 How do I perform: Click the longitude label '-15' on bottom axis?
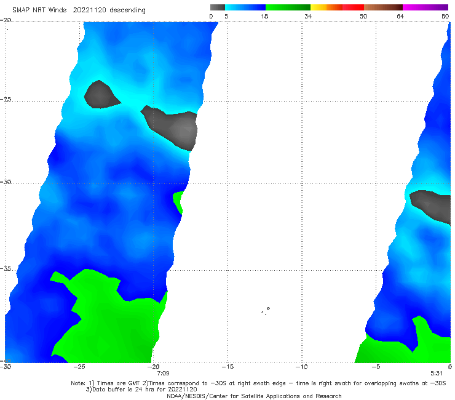click(x=228, y=367)
